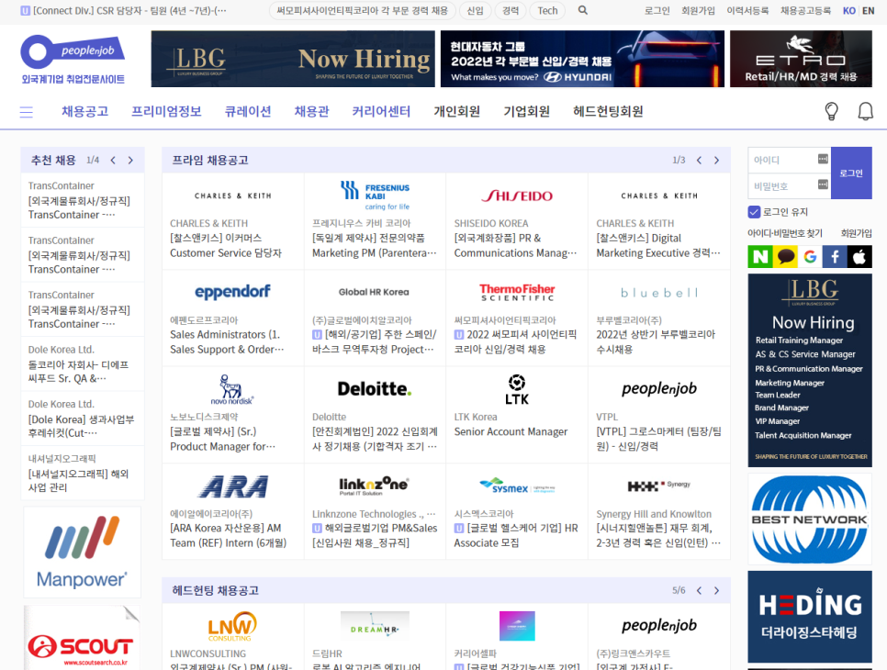Open the ETRO Retail/HR/MD banner
Image resolution: width=887 pixels, height=670 pixels.
(x=801, y=59)
